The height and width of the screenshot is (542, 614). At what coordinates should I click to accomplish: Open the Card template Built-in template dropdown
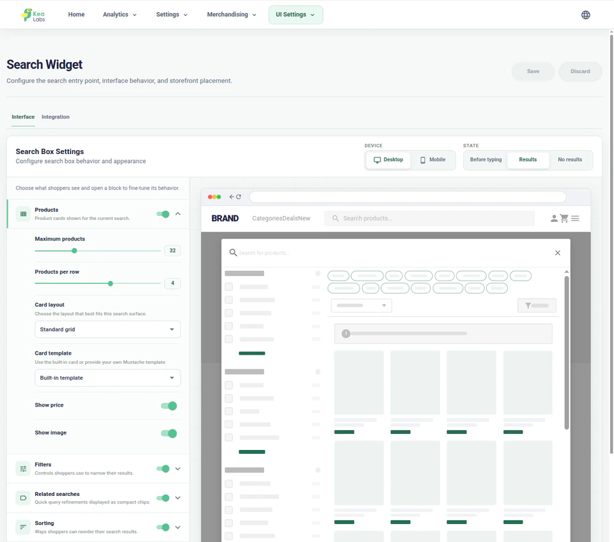tap(107, 378)
